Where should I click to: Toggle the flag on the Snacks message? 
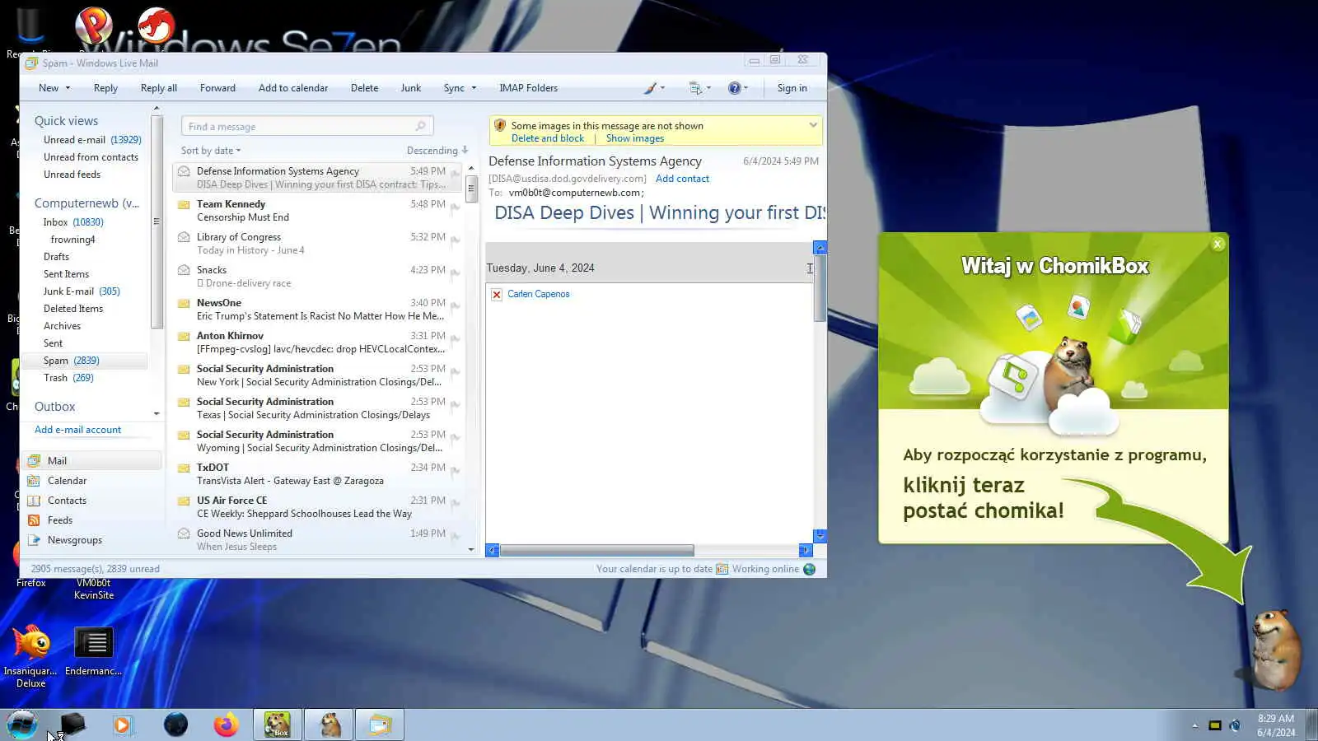pyautogui.click(x=455, y=273)
